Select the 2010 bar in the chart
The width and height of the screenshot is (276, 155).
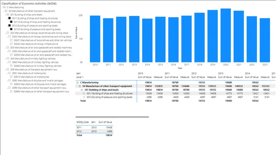click(95, 39)
